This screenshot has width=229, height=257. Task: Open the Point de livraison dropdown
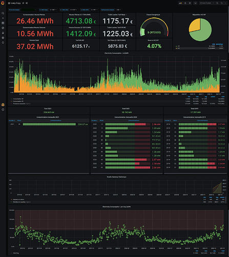tap(29, 10)
